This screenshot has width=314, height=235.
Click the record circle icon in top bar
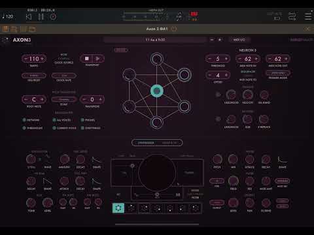click(53, 17)
